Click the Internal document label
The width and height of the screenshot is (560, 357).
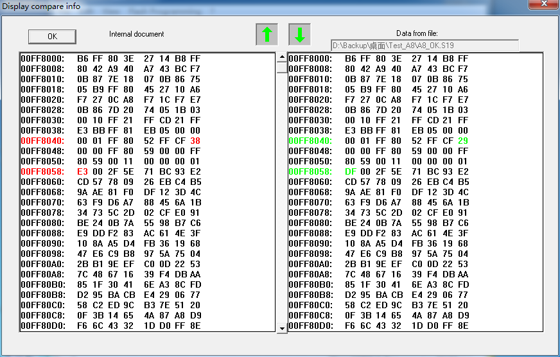[136, 34]
